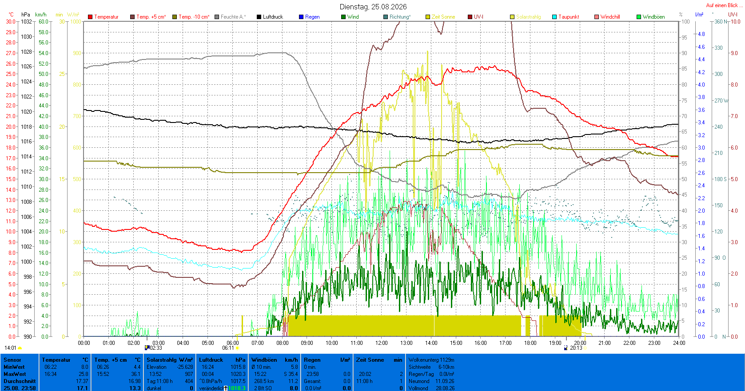The image size is (745, 391).
Task: Click the yellow sun icon beside 14:01
Action: [20, 348]
